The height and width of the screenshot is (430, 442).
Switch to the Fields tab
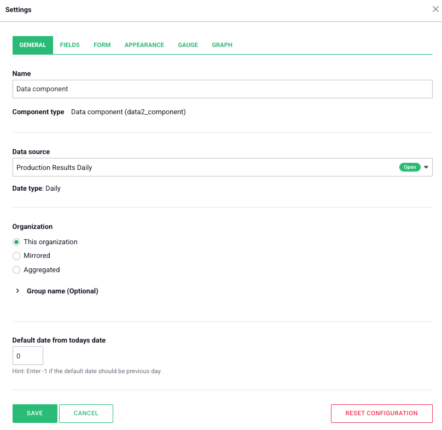pos(70,45)
